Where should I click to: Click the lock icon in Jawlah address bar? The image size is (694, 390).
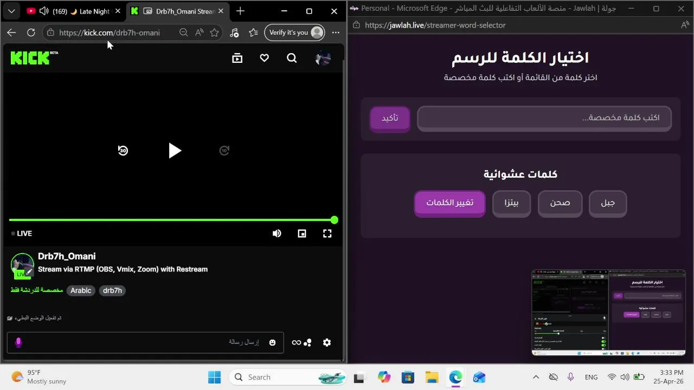[x=356, y=25]
